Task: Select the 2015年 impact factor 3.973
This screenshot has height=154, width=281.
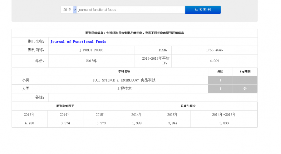Action: pyautogui.click(x=101, y=123)
